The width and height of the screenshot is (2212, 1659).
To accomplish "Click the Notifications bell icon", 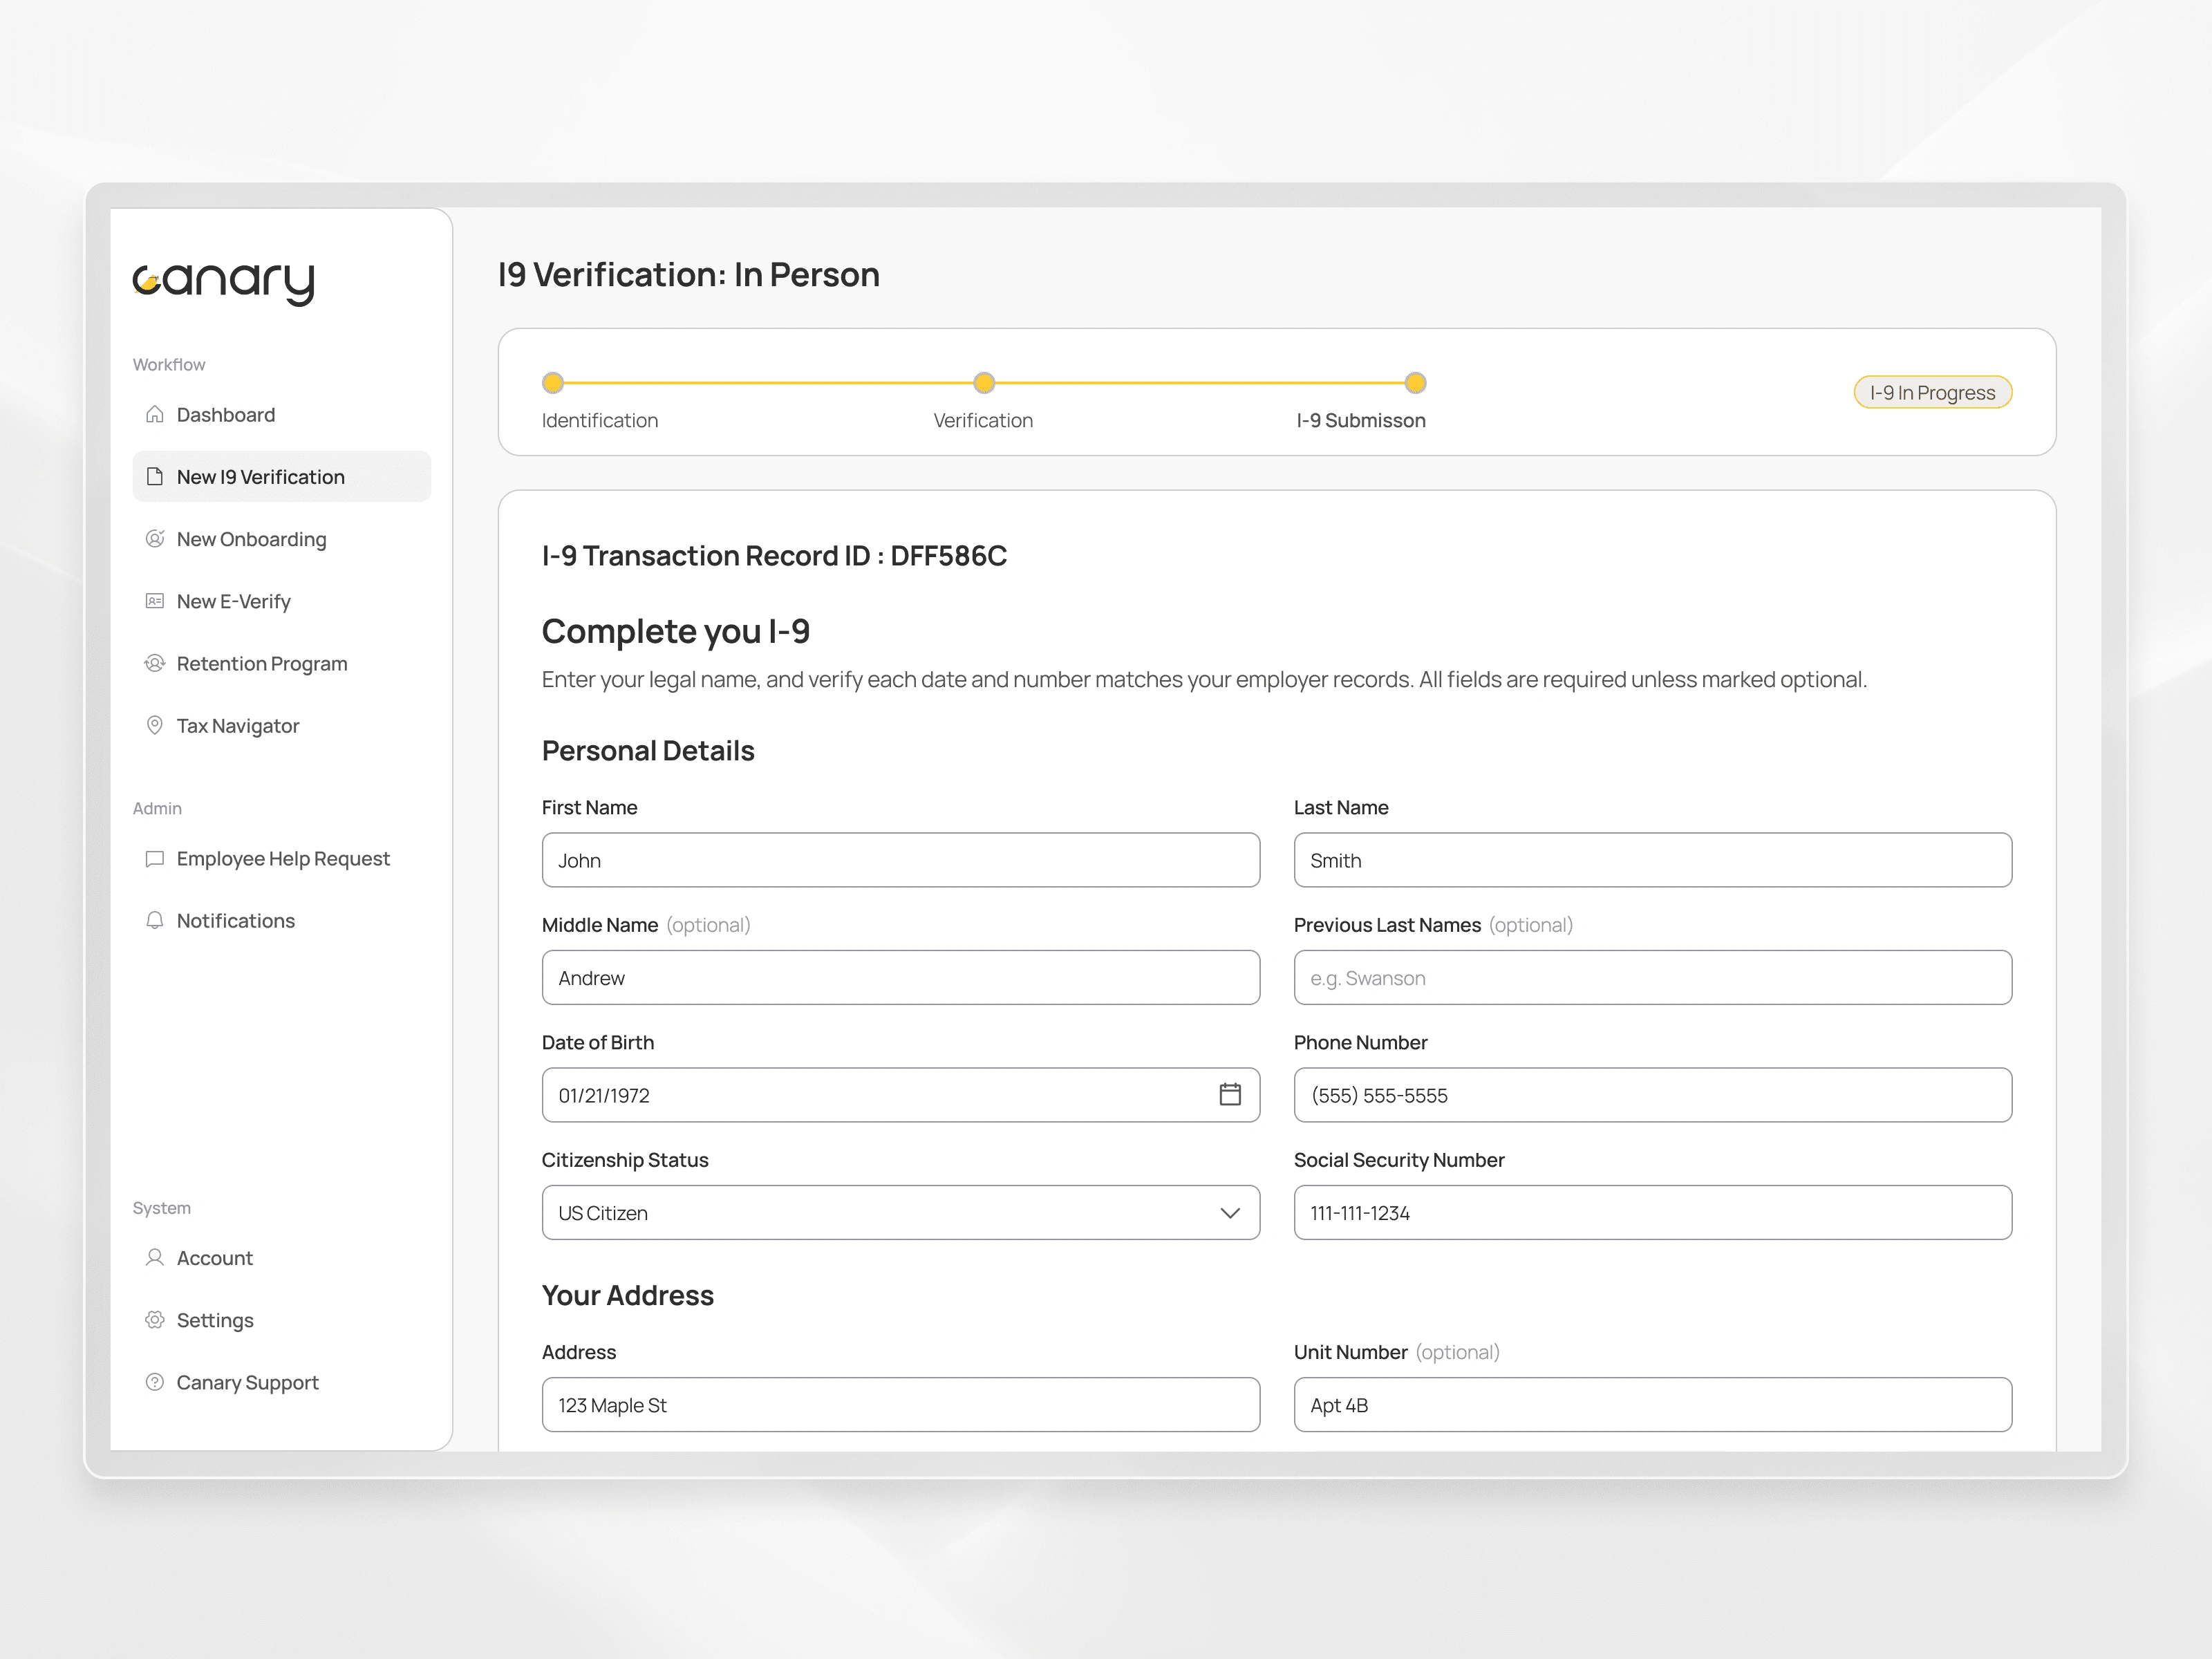I will [x=154, y=920].
